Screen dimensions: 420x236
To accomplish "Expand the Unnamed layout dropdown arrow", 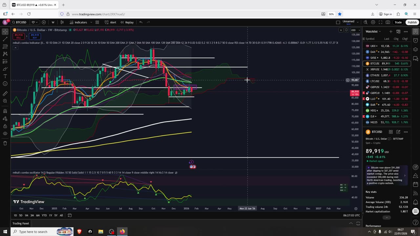I will pos(358,22).
